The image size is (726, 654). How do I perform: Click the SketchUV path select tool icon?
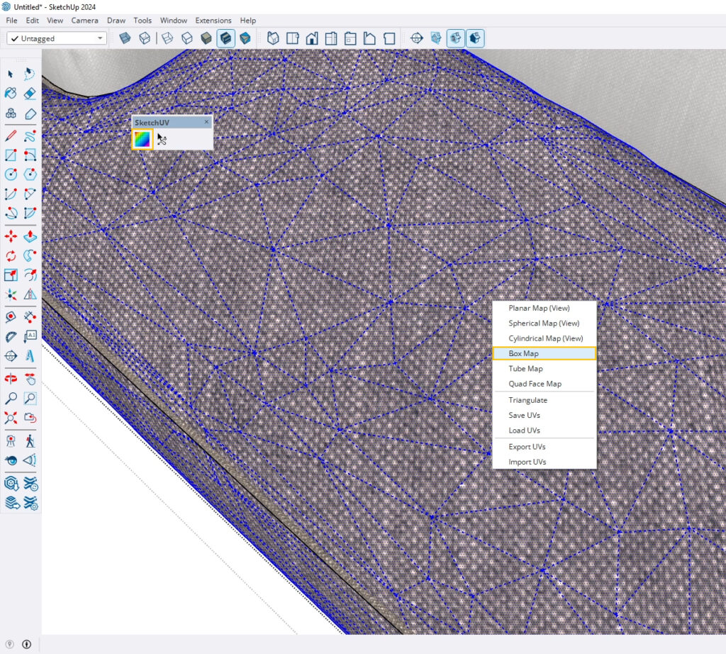(x=162, y=139)
